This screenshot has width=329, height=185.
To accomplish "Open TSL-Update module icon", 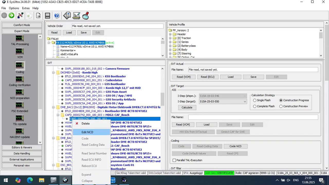I will click(20, 118).
